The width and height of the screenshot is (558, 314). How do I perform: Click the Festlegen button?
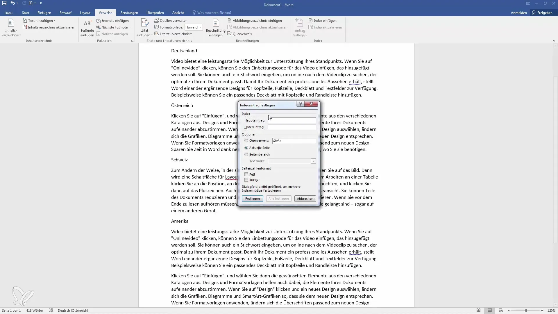click(252, 199)
